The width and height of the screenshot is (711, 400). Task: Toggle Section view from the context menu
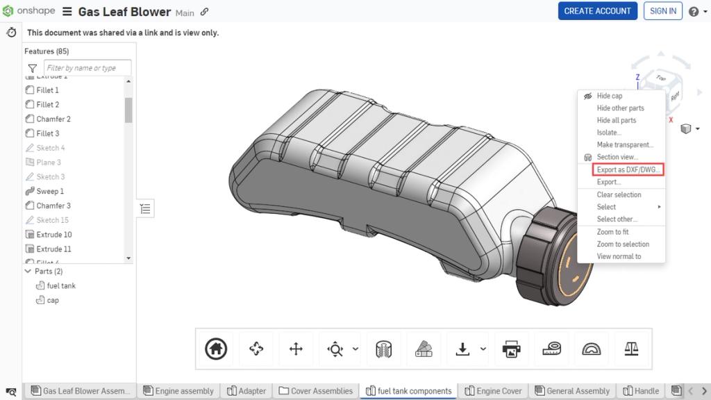(x=617, y=157)
